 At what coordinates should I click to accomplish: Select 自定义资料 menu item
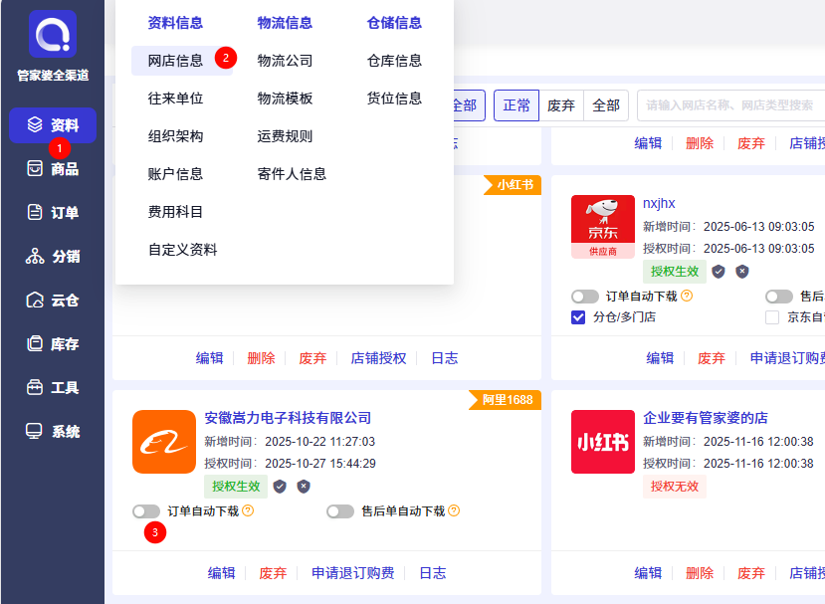tap(182, 250)
